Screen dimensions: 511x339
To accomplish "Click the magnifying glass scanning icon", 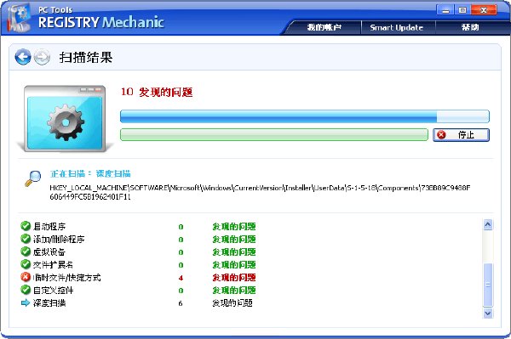I will [x=32, y=178].
